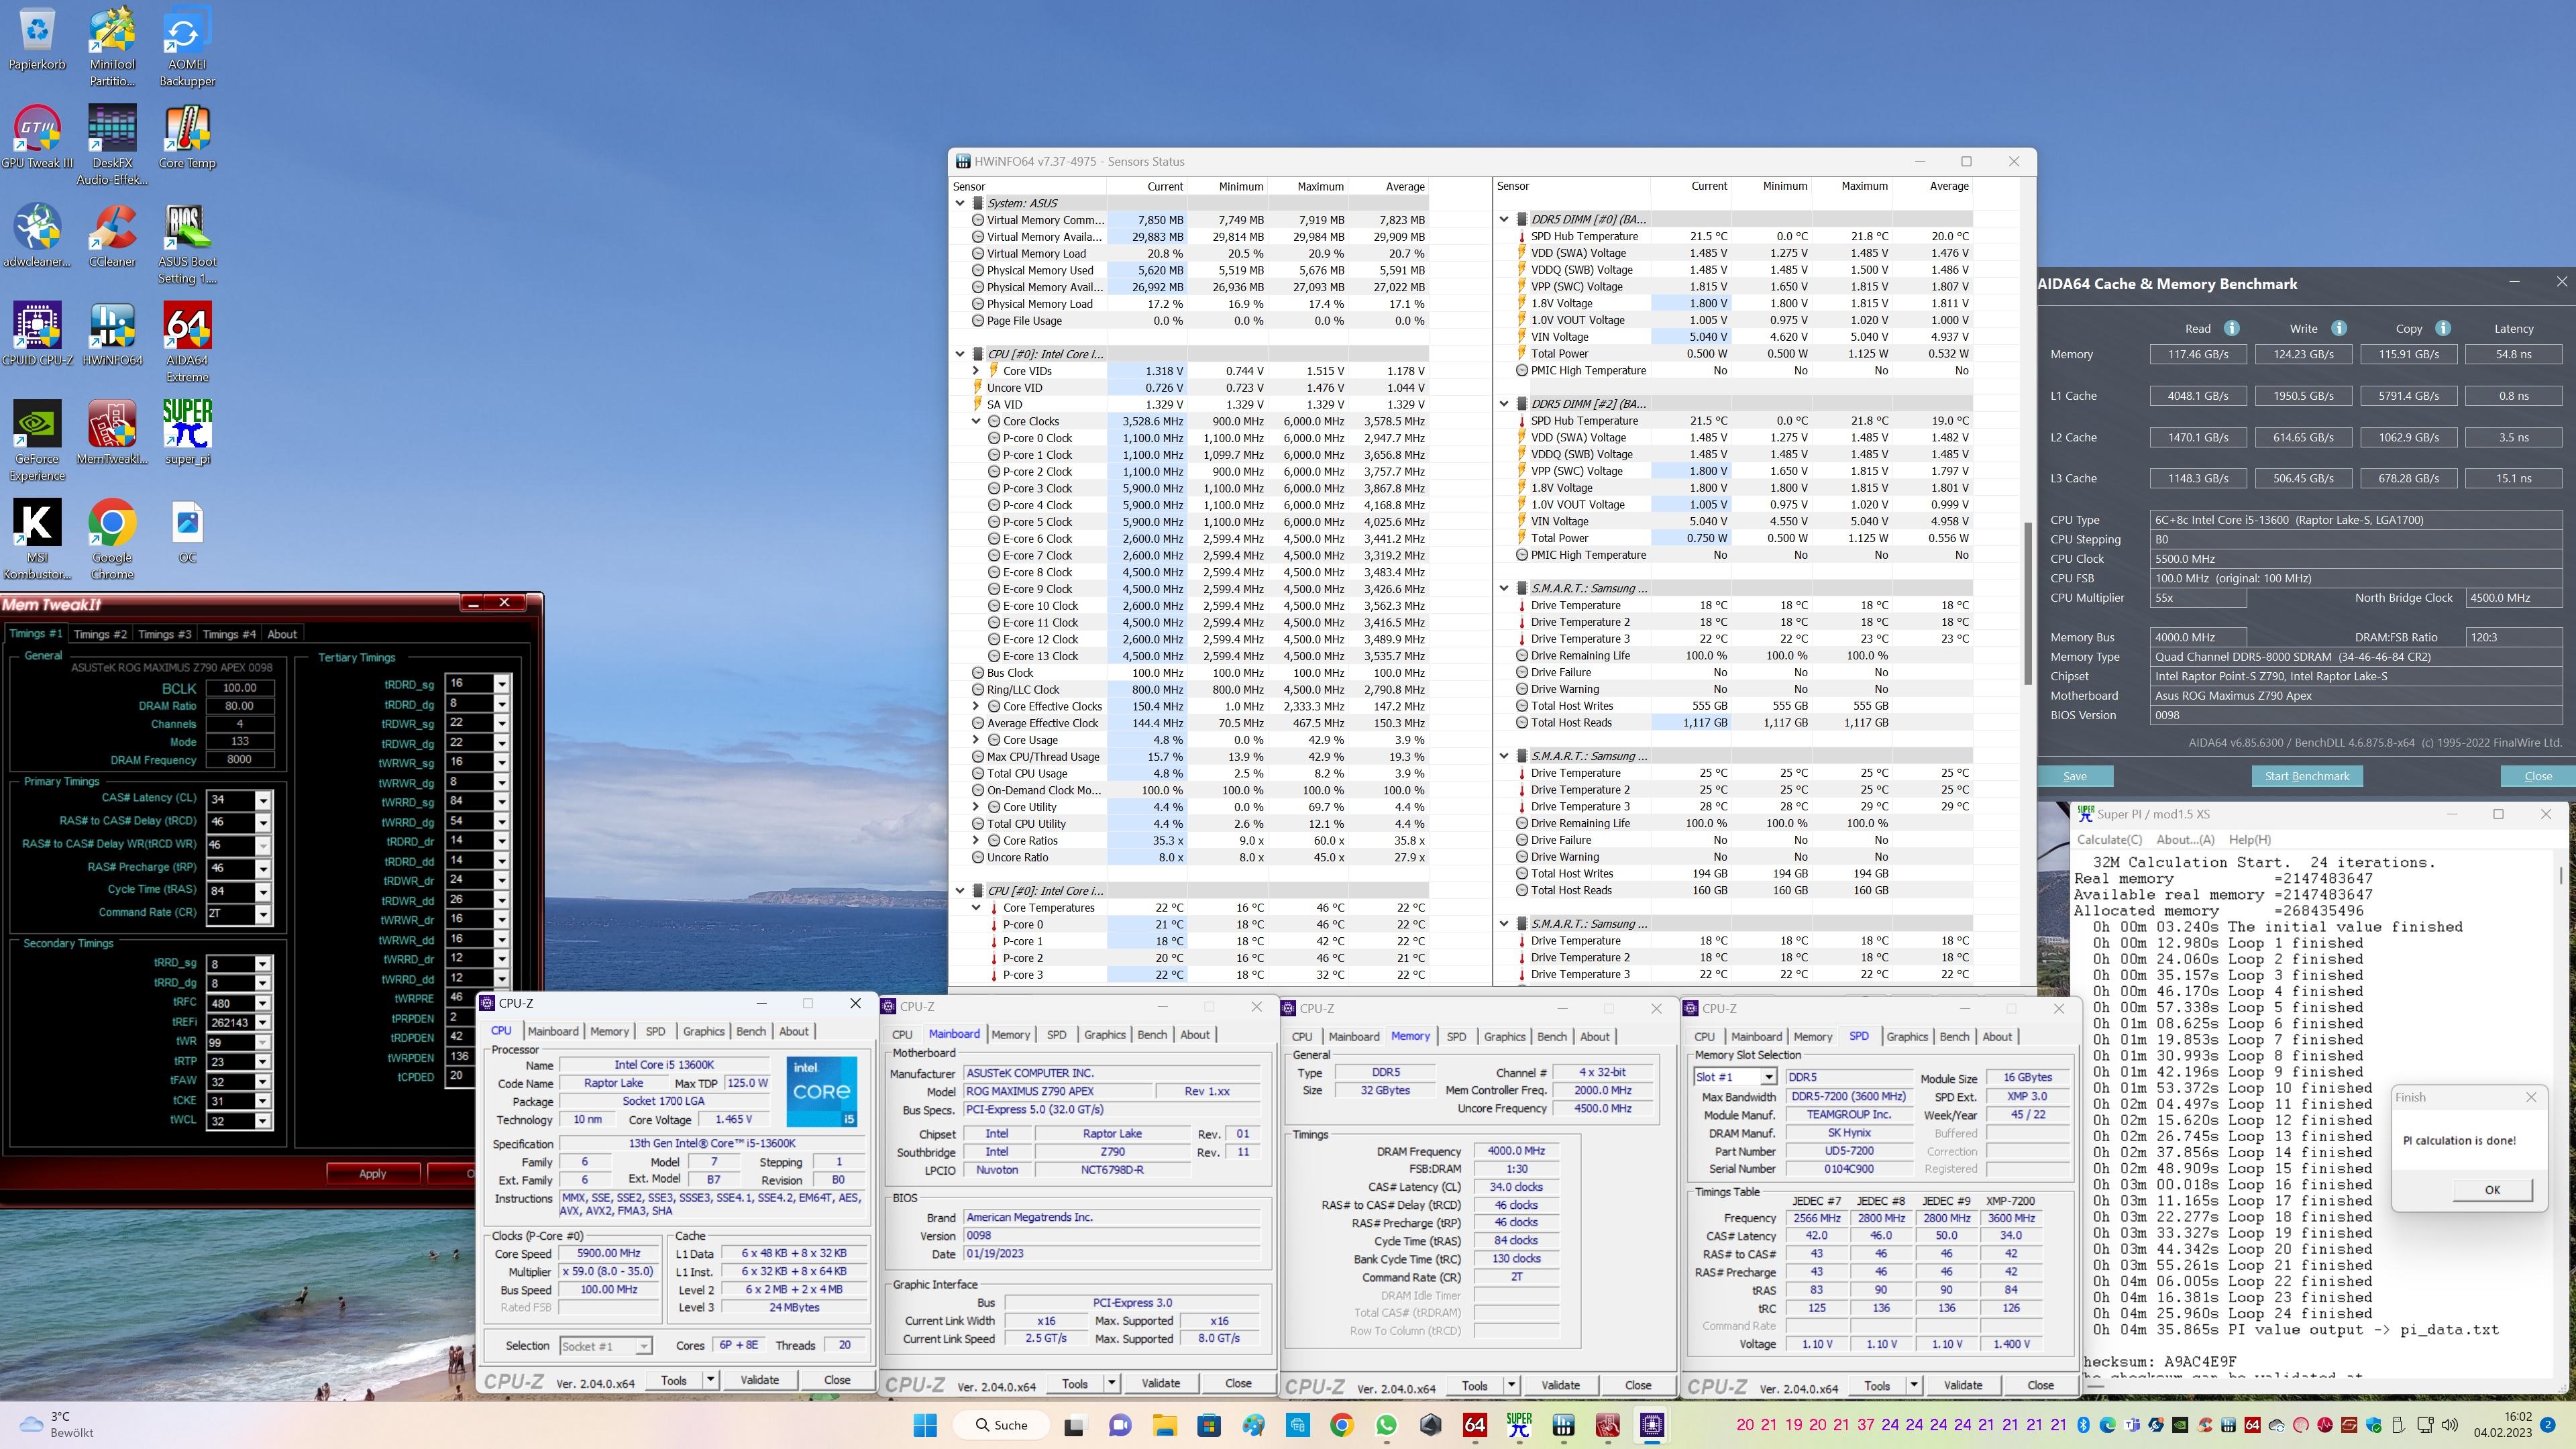Click DRAM Ratio field in MemTweakIt
2576x1449 pixels.
[239, 705]
